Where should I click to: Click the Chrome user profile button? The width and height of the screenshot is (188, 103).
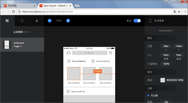tap(166, 1)
